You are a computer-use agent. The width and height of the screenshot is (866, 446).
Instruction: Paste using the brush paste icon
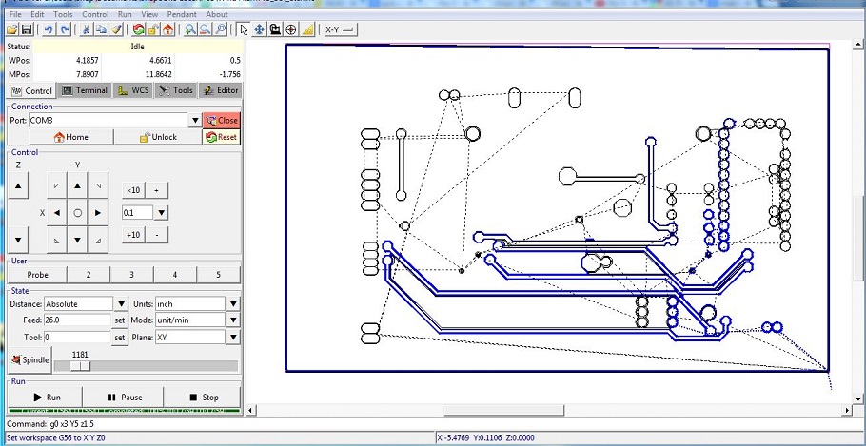point(116,29)
